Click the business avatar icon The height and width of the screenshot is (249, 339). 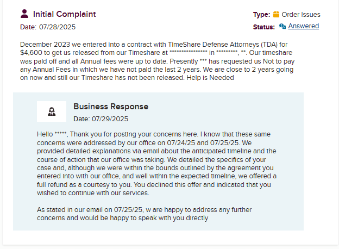tap(52, 111)
